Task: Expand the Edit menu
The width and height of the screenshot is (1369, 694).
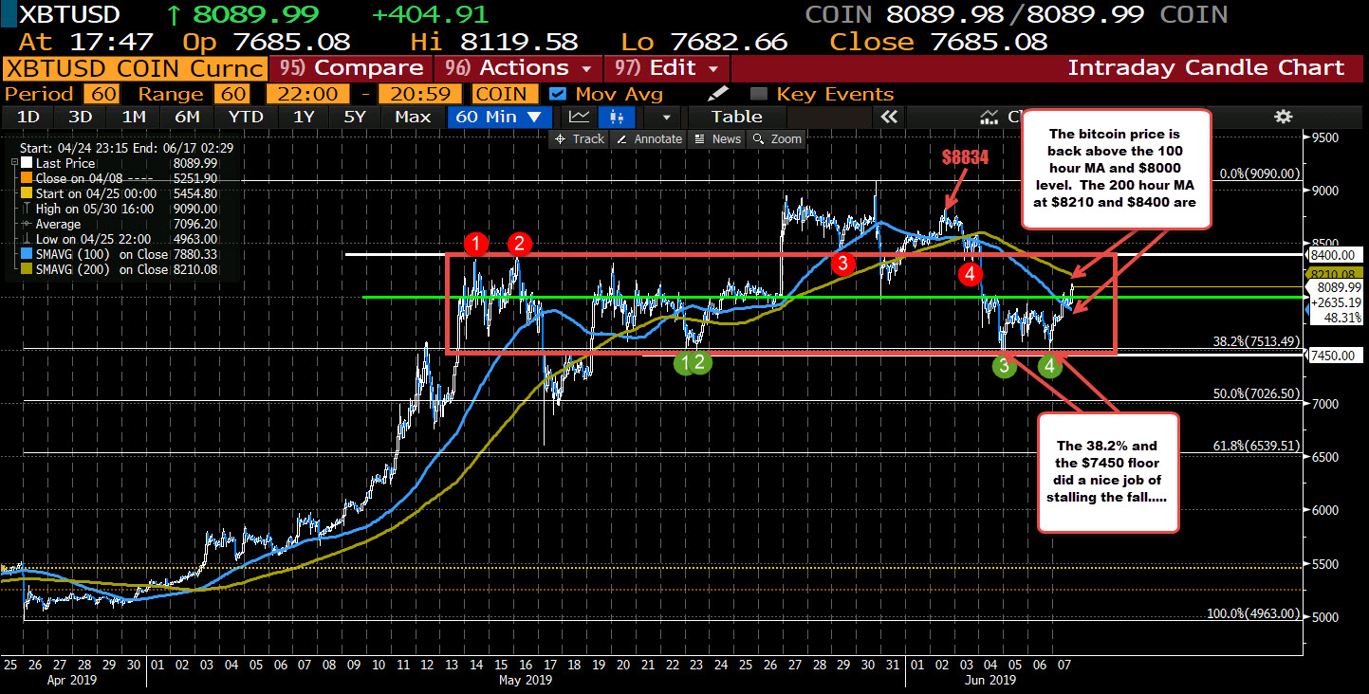Action: point(667,68)
